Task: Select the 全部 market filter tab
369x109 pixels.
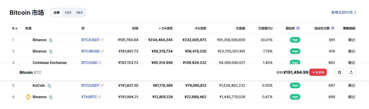Action: tap(56, 12)
